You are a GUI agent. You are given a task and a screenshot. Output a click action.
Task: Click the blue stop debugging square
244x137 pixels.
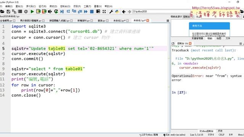point(92,11)
